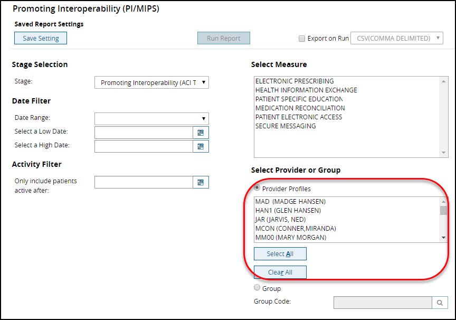Screen dimensions: 456x320
Task: Open the Date Range dropdown
Action: pyautogui.click(x=151, y=118)
